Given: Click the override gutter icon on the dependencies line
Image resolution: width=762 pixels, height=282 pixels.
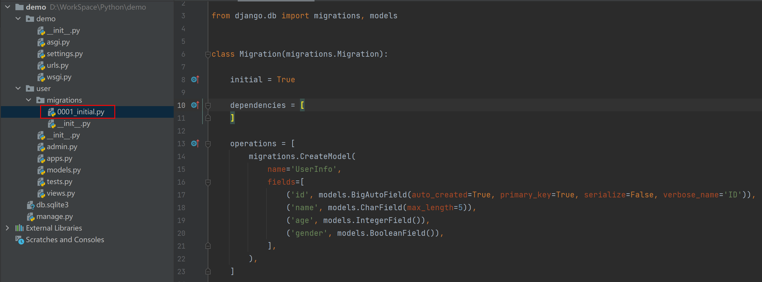Looking at the screenshot, I should [195, 105].
